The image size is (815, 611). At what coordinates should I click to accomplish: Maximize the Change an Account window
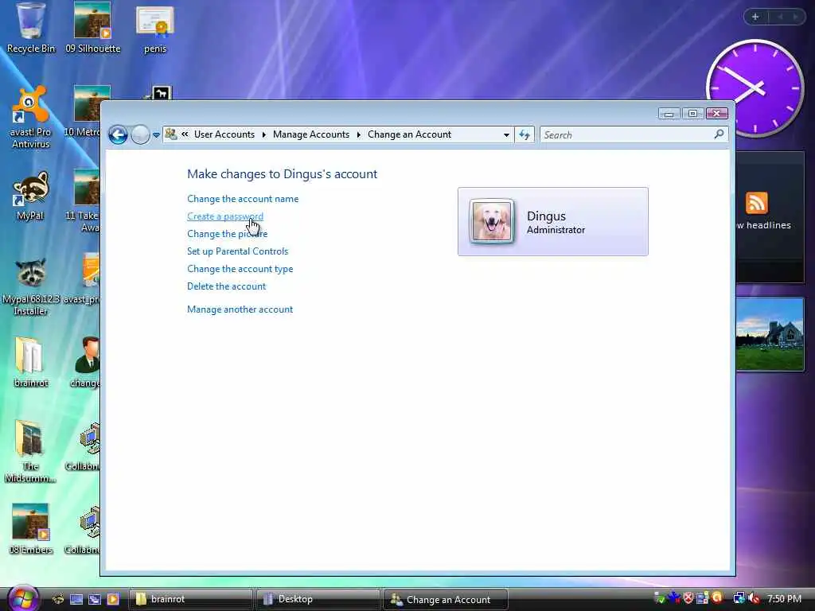click(692, 114)
